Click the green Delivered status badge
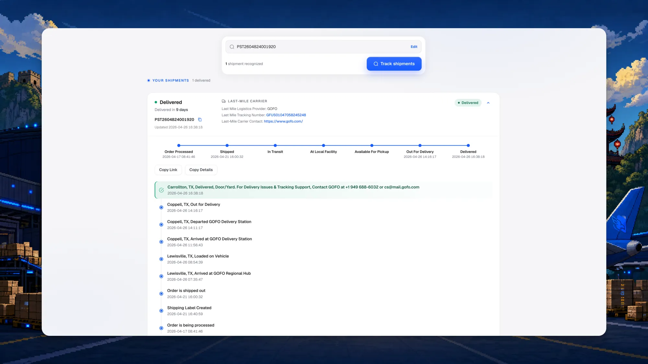 tap(468, 103)
